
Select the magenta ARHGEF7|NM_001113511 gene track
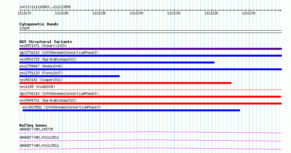150,148
